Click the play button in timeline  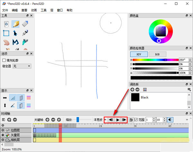click(x=117, y=120)
